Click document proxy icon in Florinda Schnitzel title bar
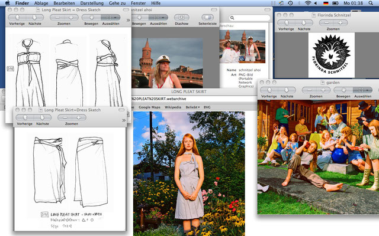This screenshot has height=236, width=379. pos(314,15)
